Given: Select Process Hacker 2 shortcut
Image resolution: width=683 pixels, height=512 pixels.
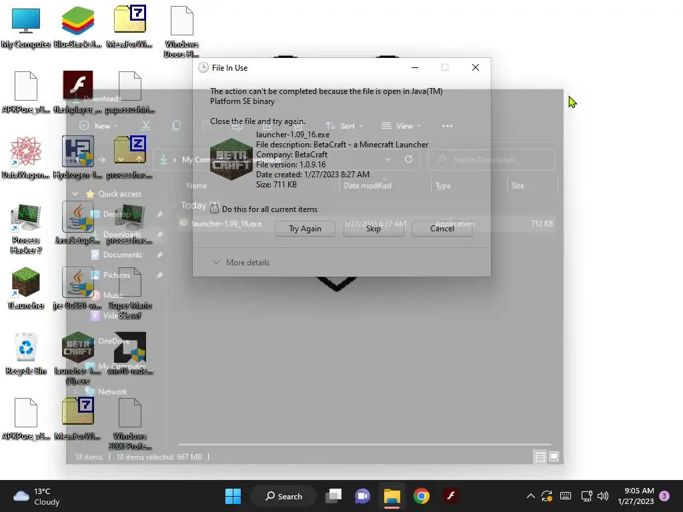Looking at the screenshot, I should (26, 228).
